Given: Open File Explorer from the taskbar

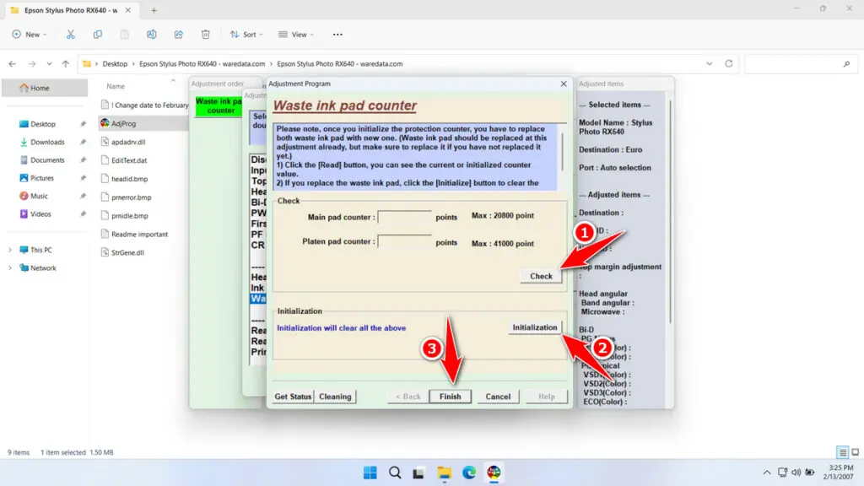Looking at the screenshot, I should (x=445, y=472).
